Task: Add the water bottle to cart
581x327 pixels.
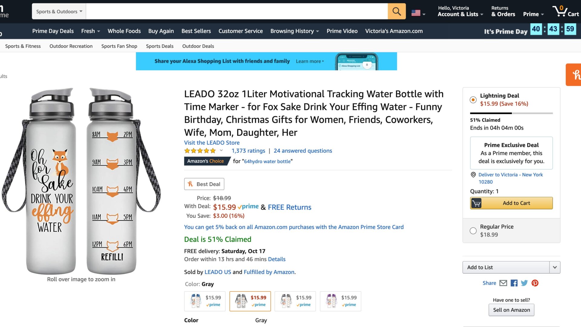Action: coord(511,203)
